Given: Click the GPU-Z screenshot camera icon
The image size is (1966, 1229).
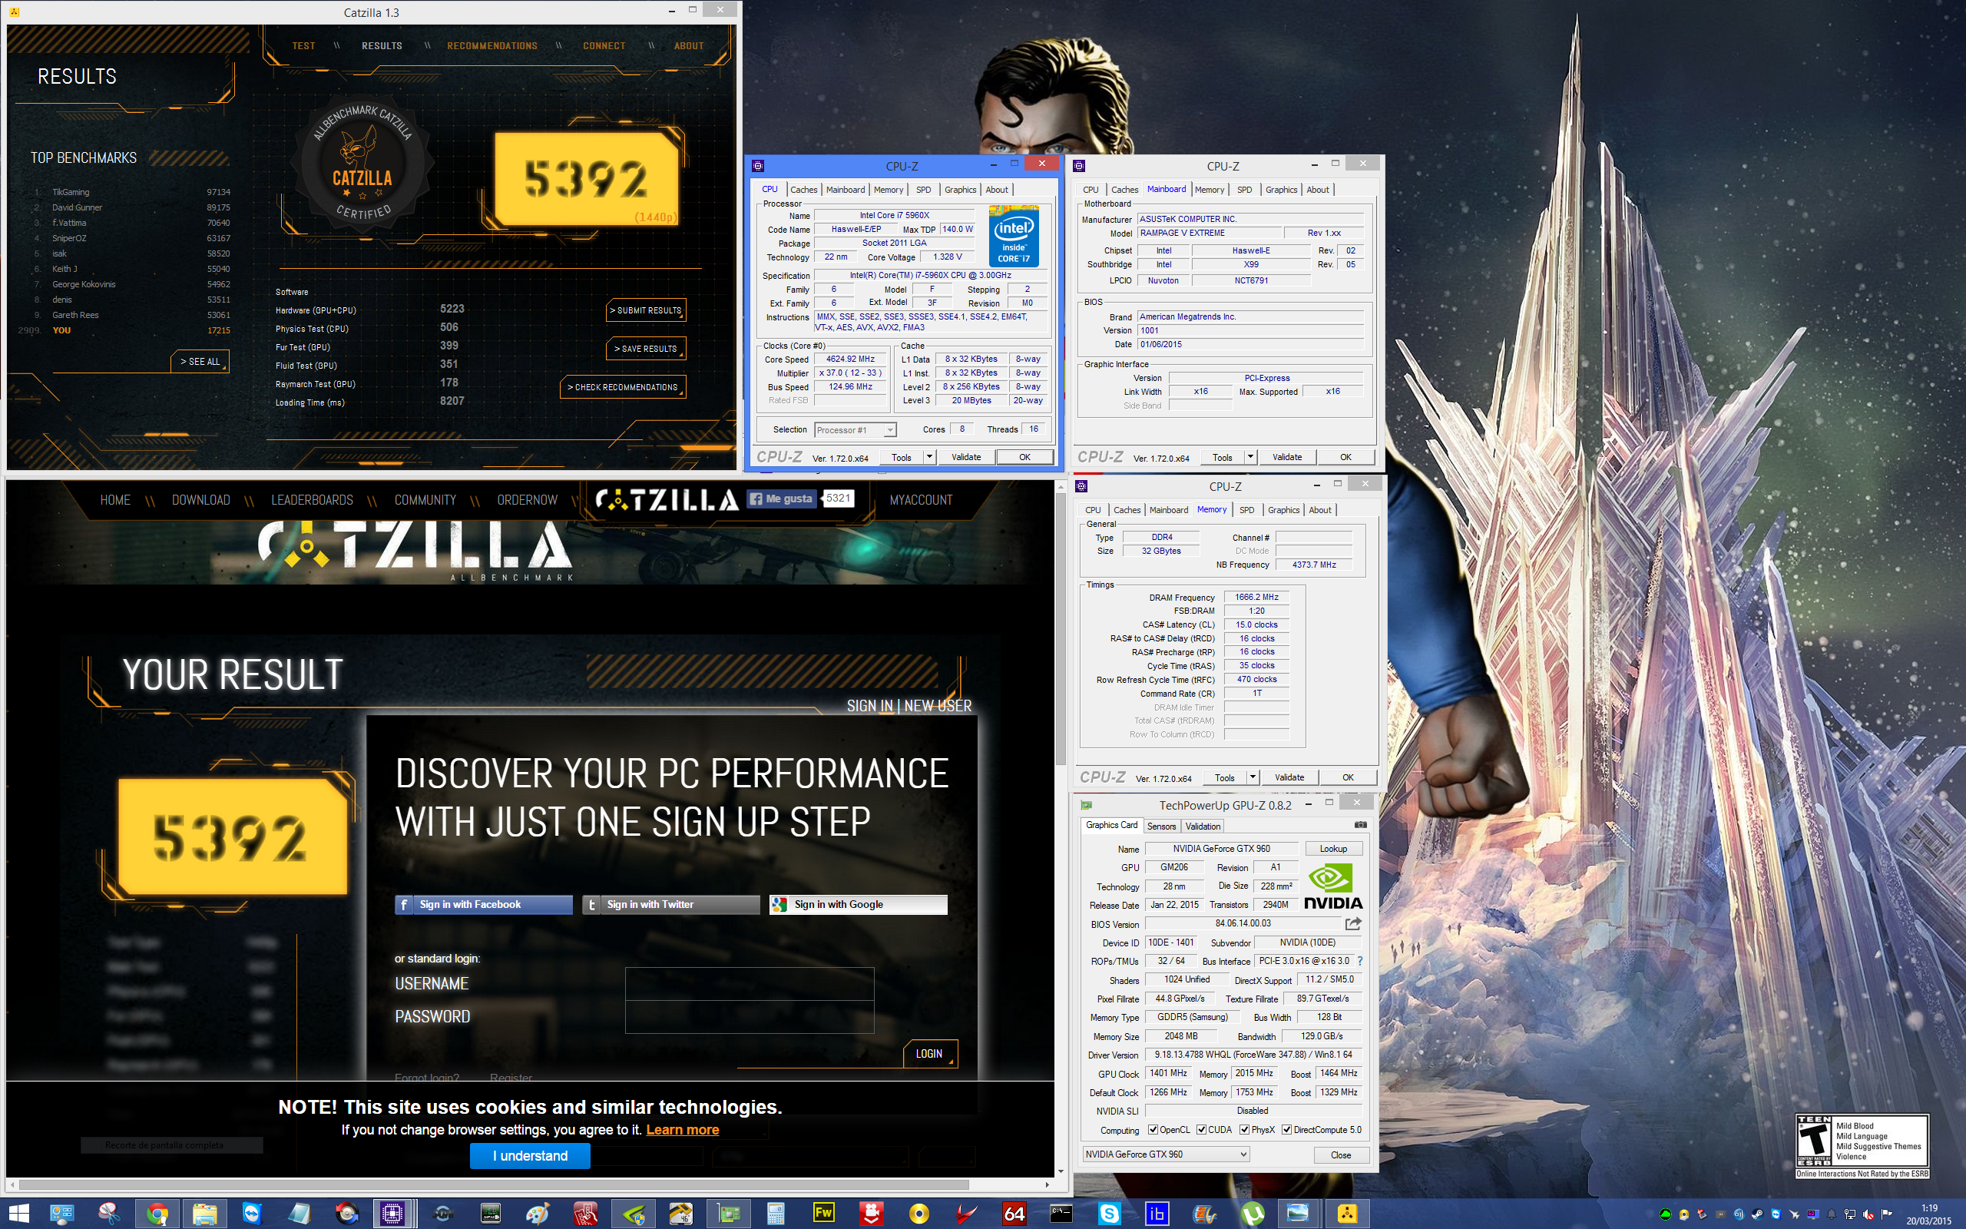Looking at the screenshot, I should pos(1361,825).
